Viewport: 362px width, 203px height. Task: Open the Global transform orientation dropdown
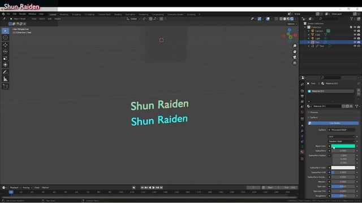point(133,19)
